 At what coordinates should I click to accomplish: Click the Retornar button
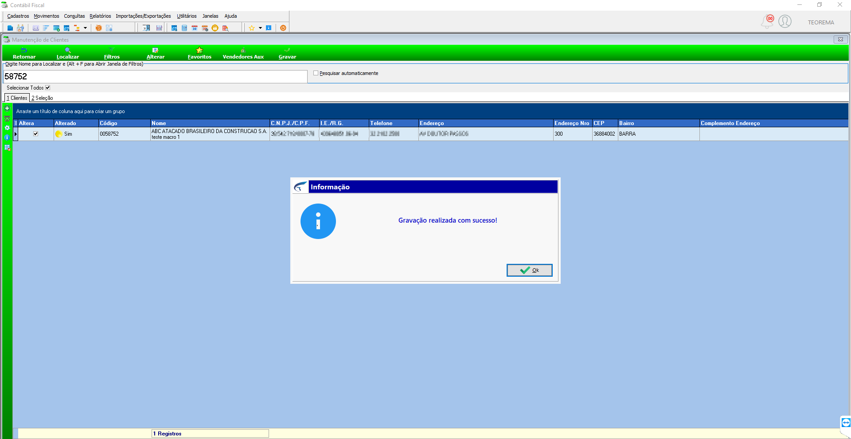click(24, 53)
